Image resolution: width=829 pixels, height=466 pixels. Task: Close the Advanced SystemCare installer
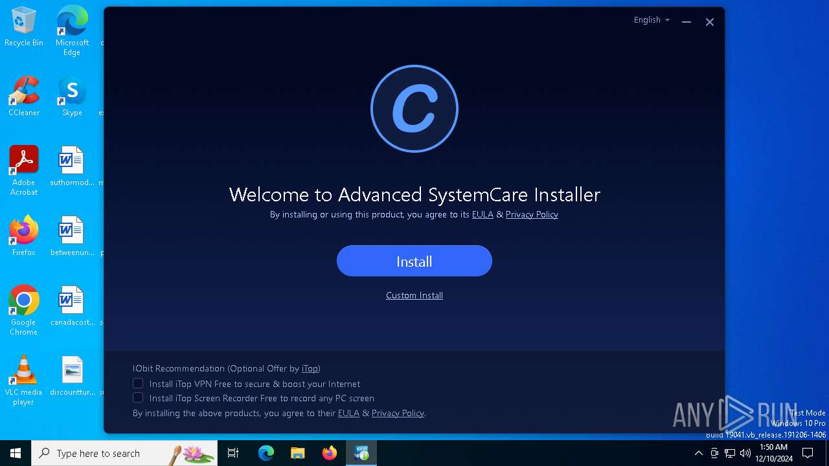(710, 22)
